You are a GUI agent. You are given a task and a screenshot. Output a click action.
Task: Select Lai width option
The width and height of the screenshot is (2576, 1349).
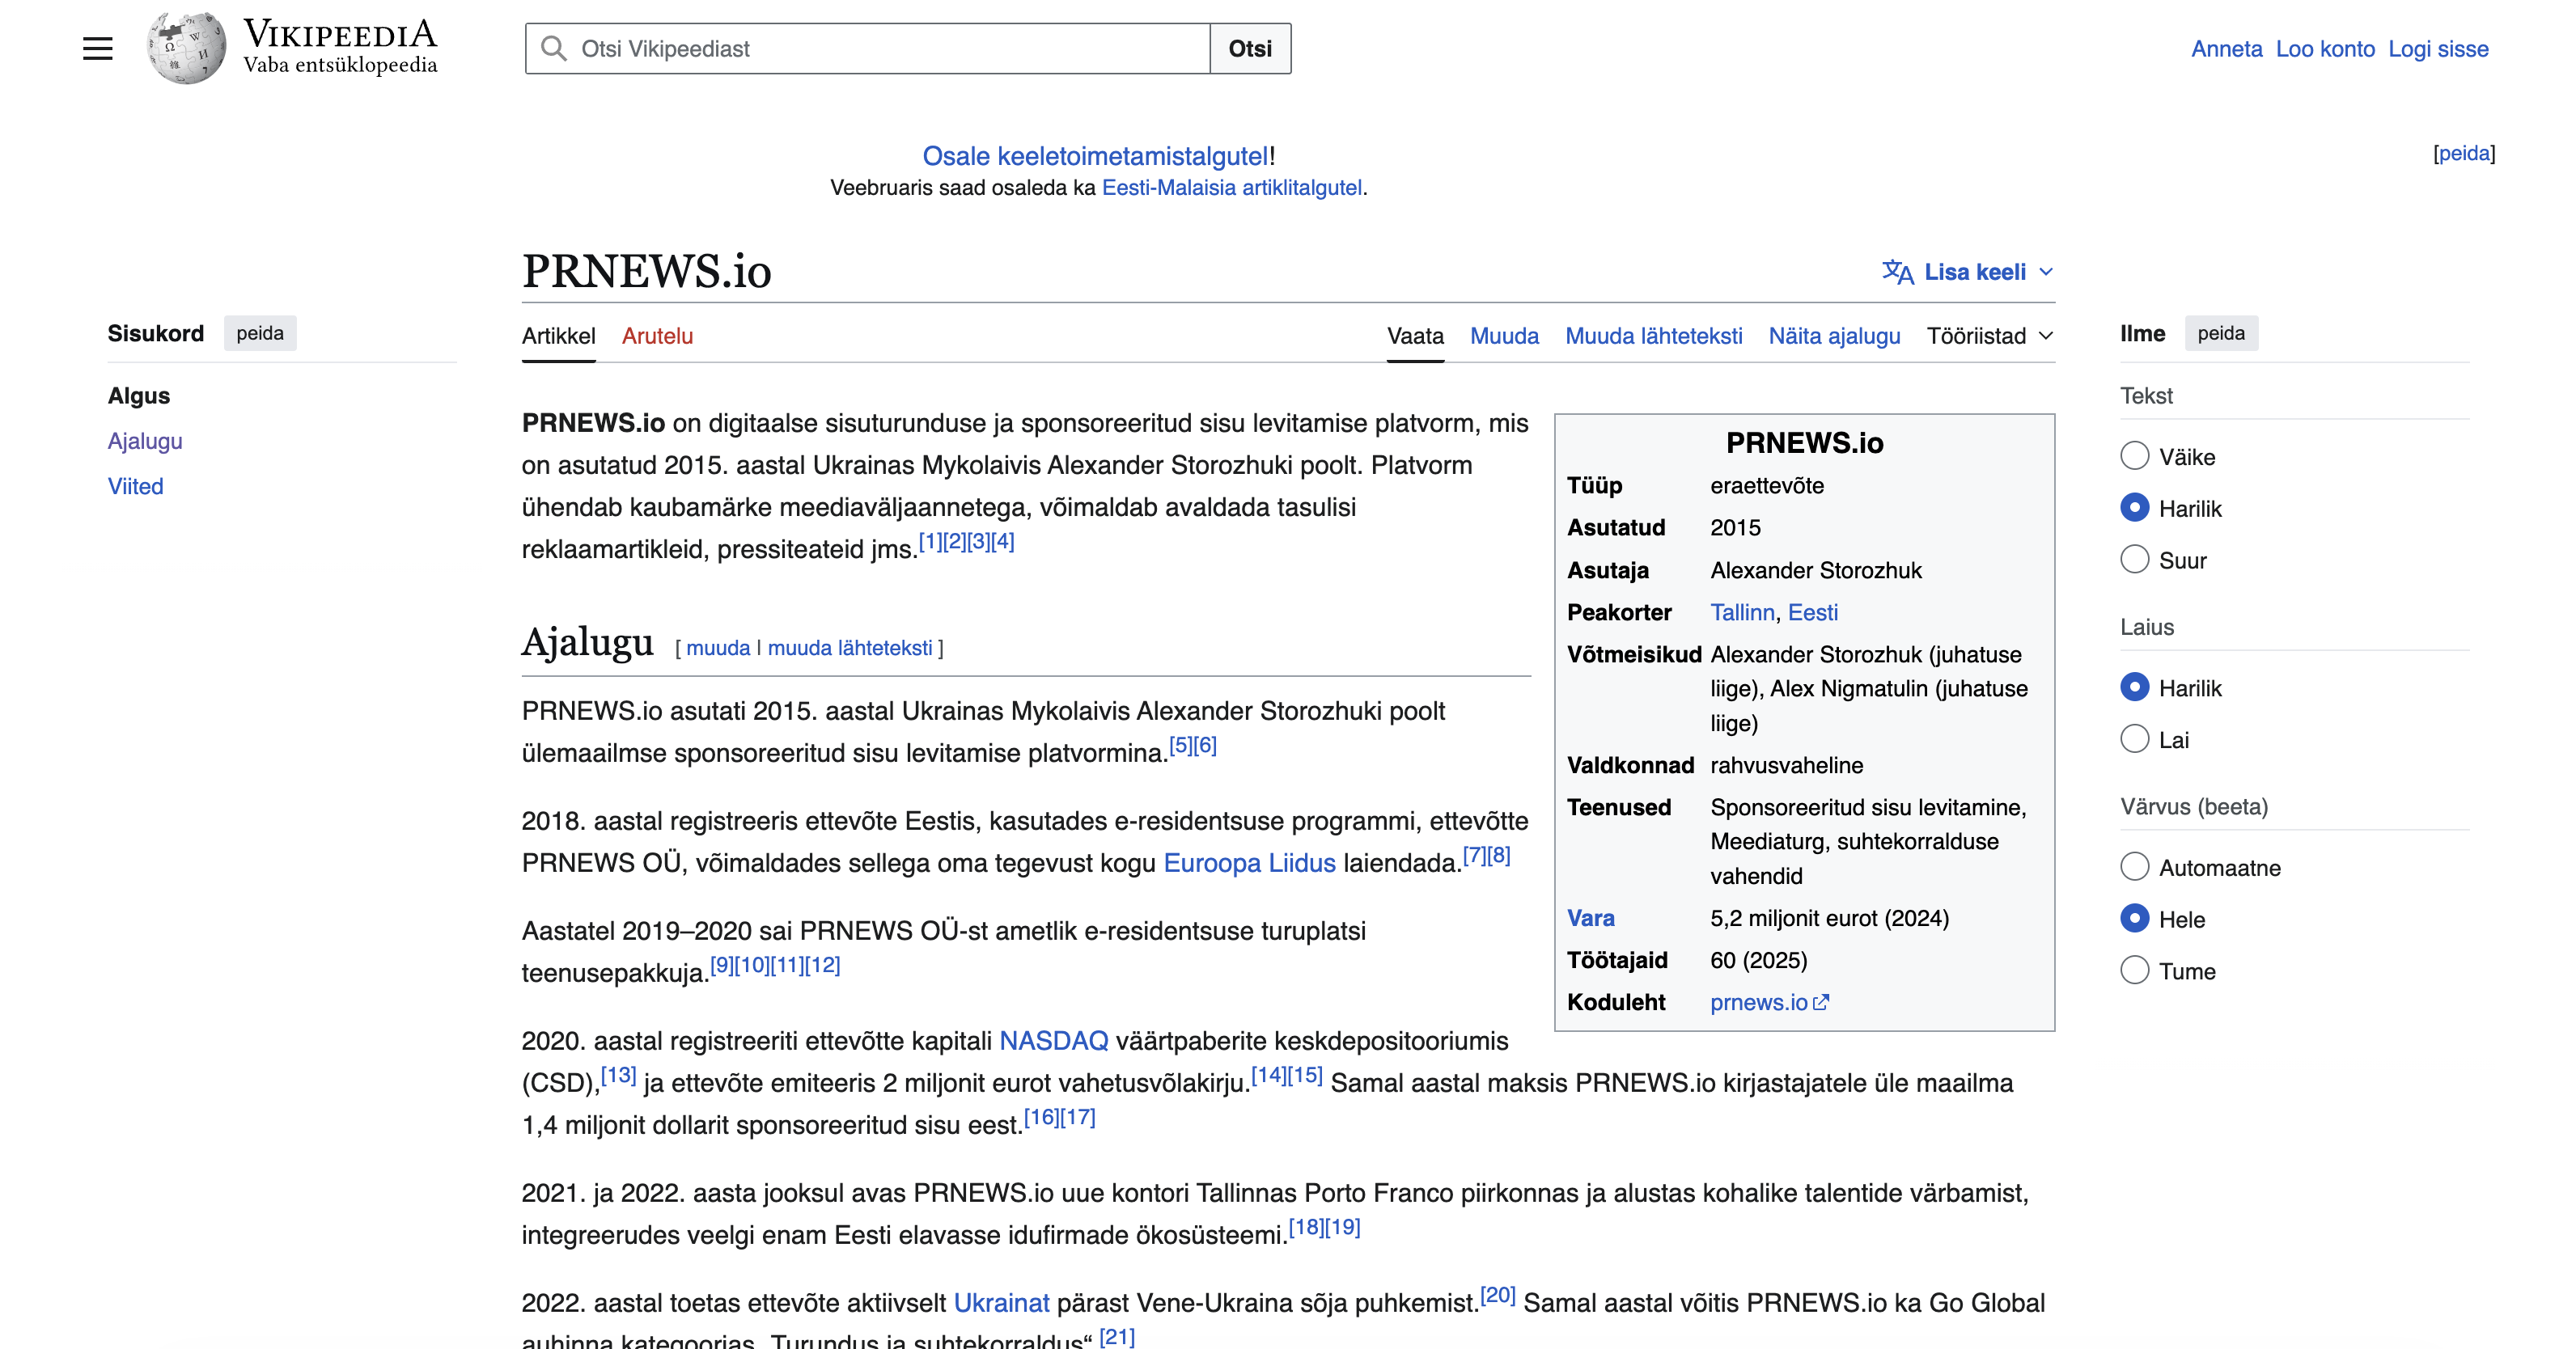2134,739
